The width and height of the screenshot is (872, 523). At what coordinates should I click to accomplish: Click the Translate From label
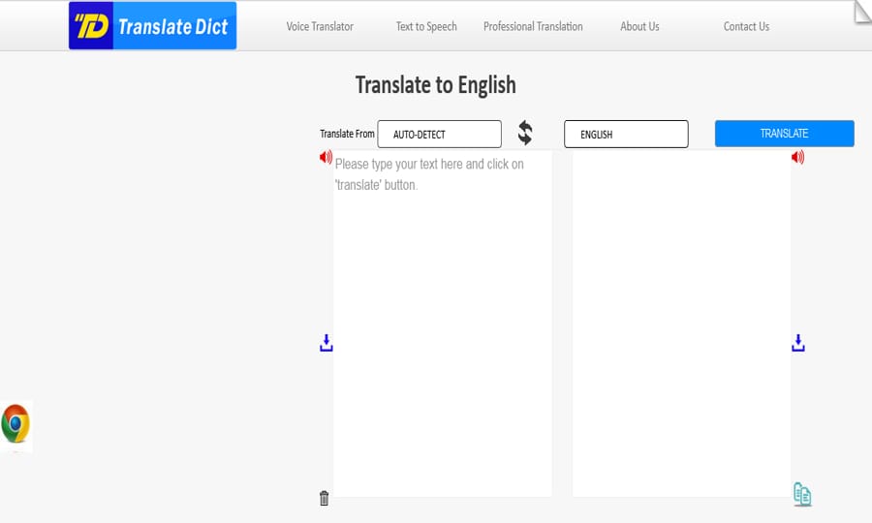click(x=347, y=134)
